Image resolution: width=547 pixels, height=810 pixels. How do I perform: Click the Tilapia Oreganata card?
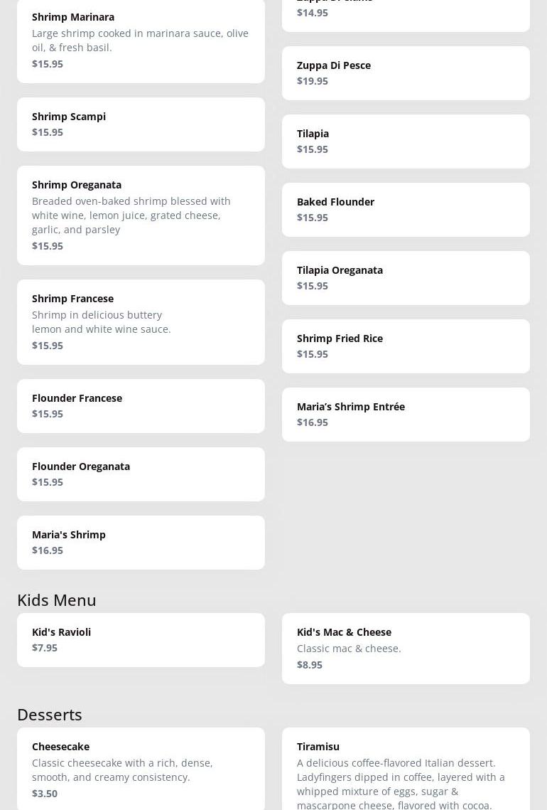406,277
